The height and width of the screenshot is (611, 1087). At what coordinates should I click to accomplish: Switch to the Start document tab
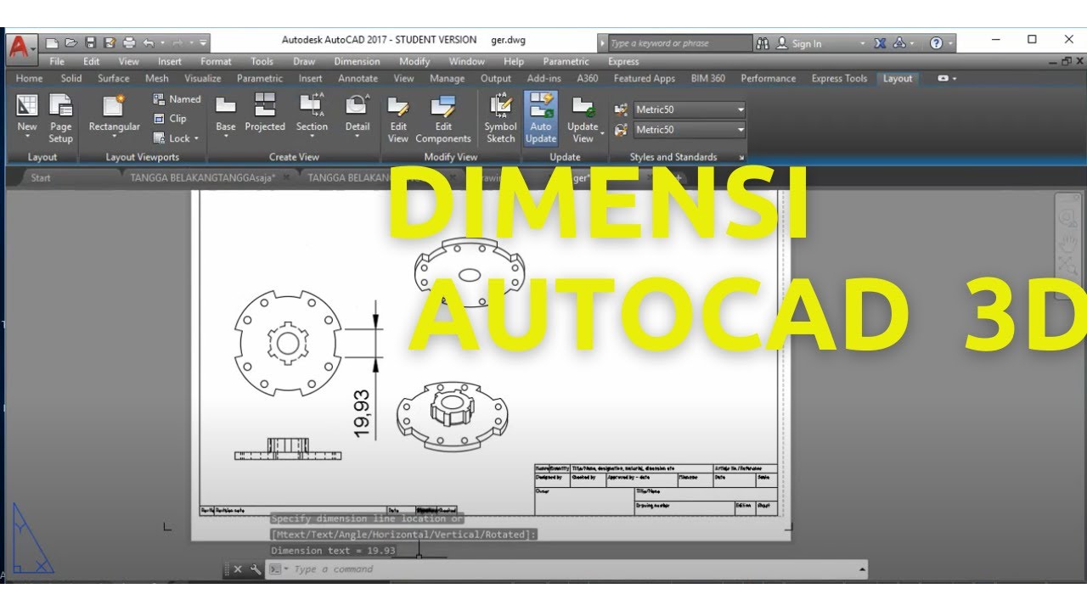click(x=41, y=177)
